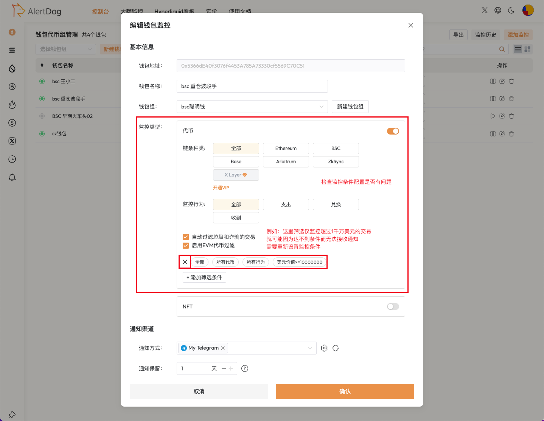Open Telegram notification settings gear icon
Image resolution: width=544 pixels, height=421 pixels.
pyautogui.click(x=324, y=348)
